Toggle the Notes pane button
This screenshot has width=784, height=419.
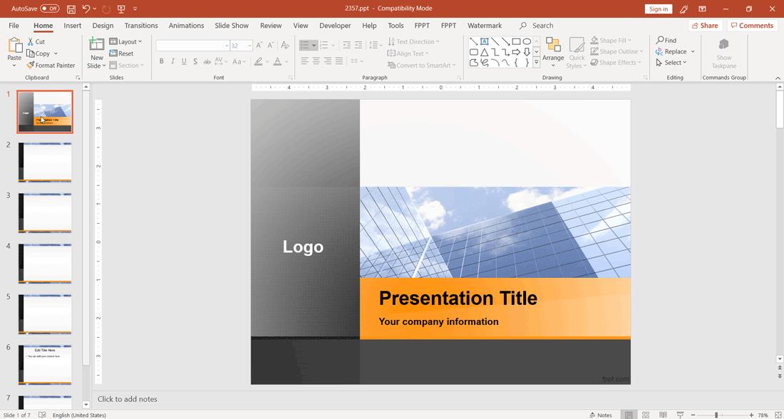[x=600, y=415]
